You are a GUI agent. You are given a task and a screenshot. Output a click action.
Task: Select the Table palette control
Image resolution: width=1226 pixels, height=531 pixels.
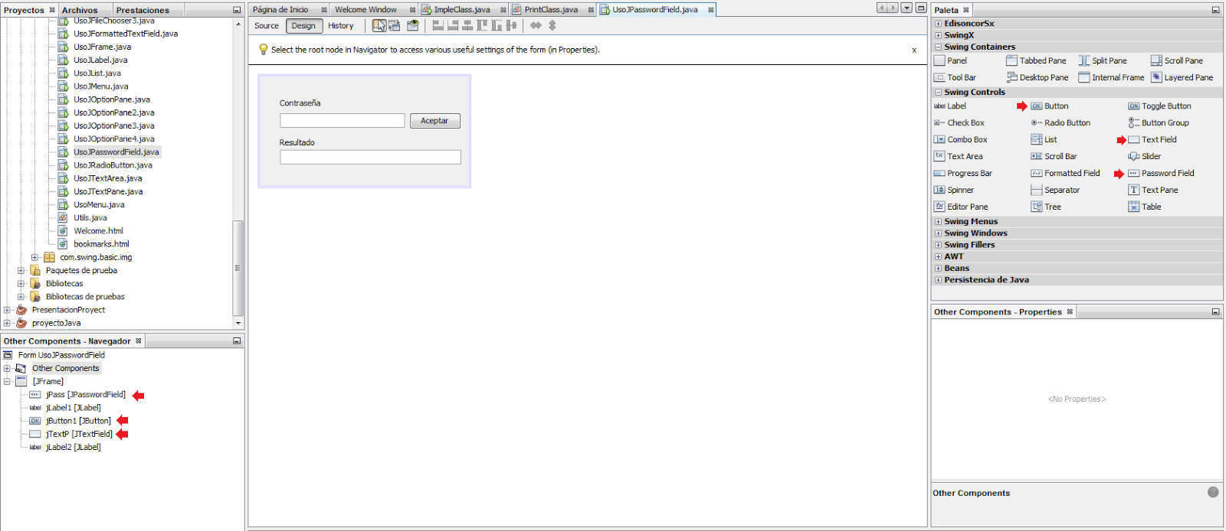[1145, 207]
